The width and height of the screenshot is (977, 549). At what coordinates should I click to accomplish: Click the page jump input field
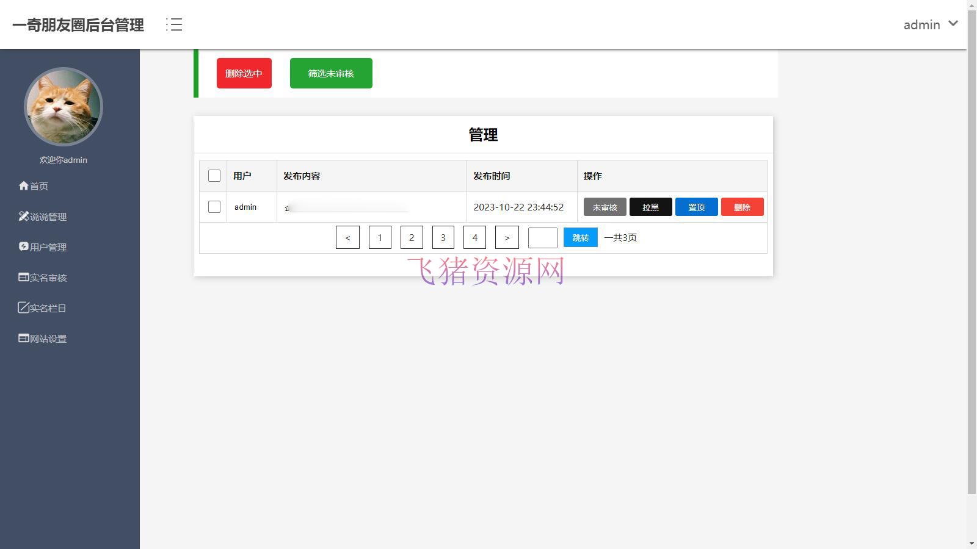tap(542, 237)
